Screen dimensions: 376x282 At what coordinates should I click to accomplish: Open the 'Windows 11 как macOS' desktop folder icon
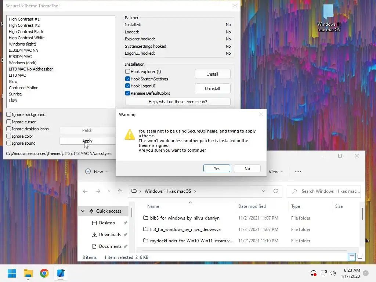pyautogui.click(x=329, y=18)
